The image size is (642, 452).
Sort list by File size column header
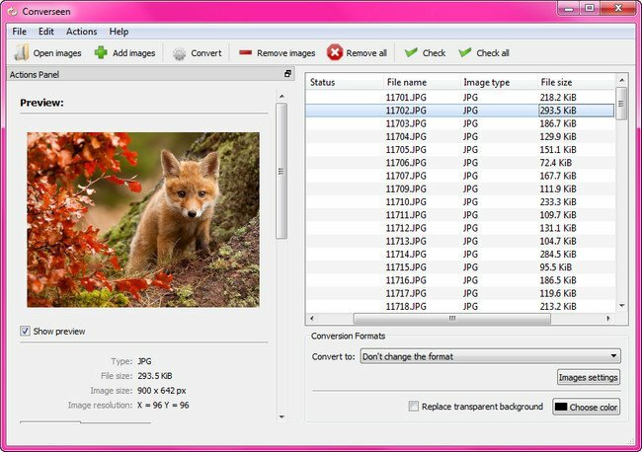click(558, 82)
